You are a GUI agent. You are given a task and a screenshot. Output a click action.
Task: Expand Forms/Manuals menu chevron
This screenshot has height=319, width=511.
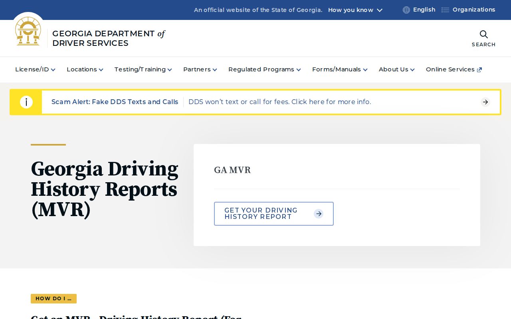pos(365,70)
